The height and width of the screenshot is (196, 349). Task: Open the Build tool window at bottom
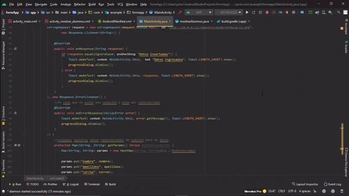[x=110, y=184]
